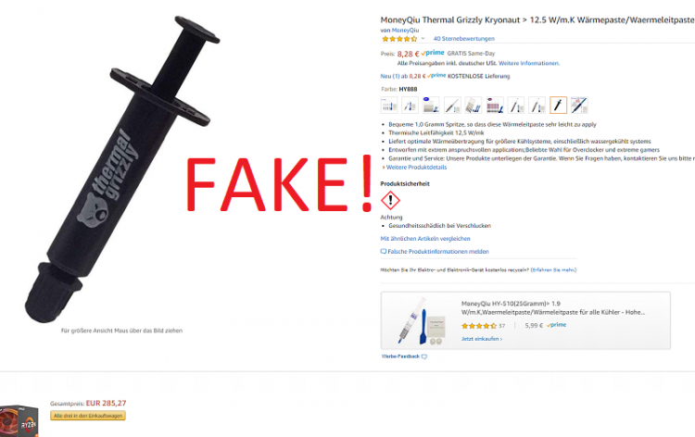Viewport: 695px width, 437px height.
Task: Click the hazard warning diamond icon
Action: coord(390,201)
